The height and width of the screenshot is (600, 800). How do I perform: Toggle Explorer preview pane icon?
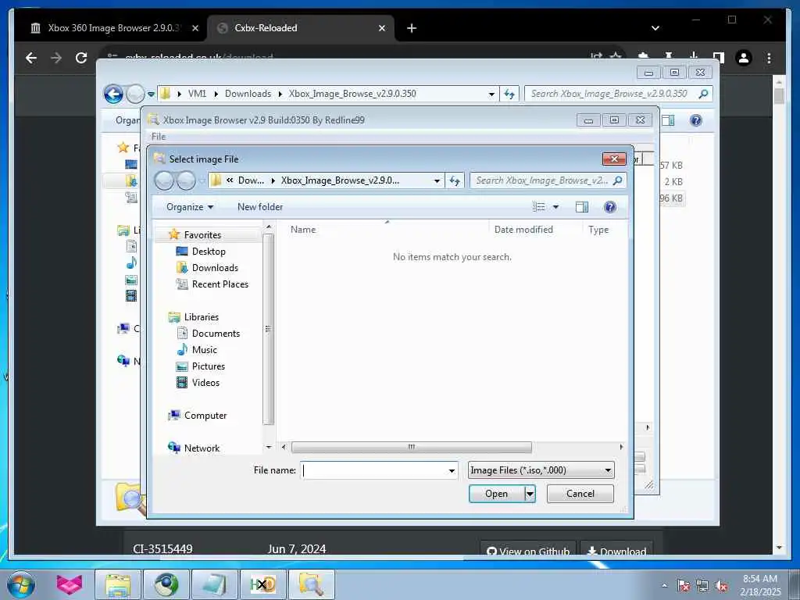[668, 120]
